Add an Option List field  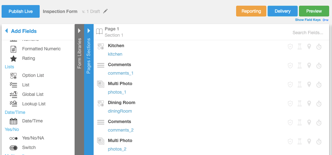33,76
